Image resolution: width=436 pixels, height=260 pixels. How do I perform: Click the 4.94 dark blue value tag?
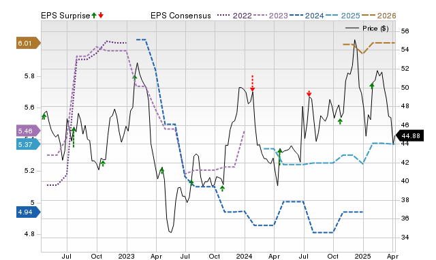click(x=29, y=212)
